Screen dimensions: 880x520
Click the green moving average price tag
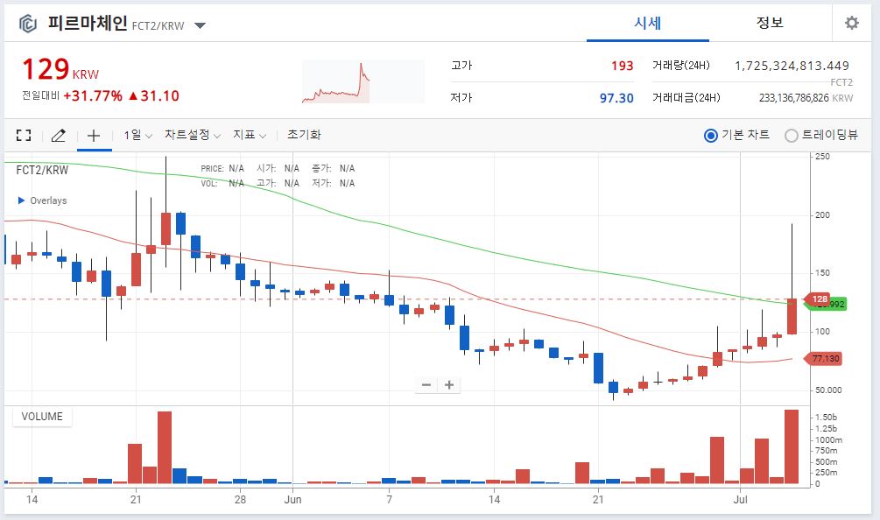837,305
